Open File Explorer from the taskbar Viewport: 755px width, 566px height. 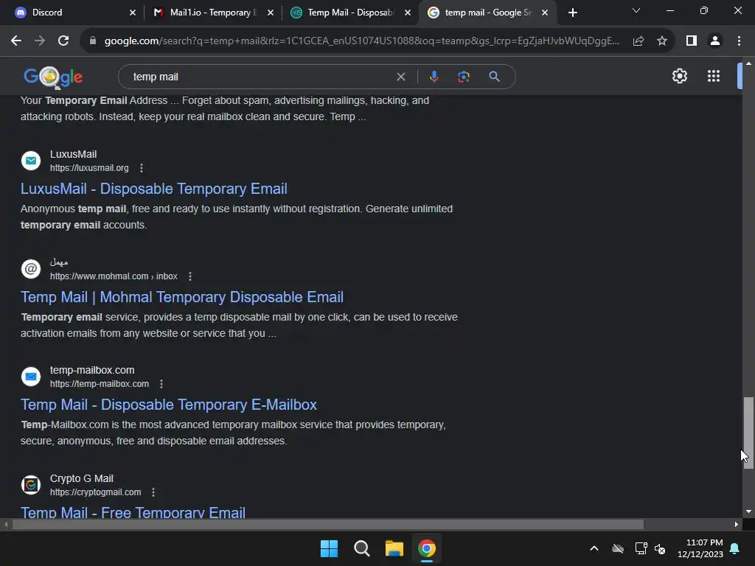pos(394,548)
